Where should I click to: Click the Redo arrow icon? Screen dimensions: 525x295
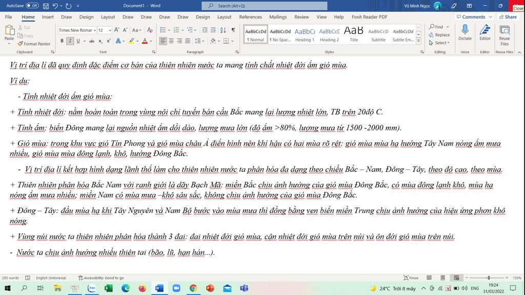(68, 6)
